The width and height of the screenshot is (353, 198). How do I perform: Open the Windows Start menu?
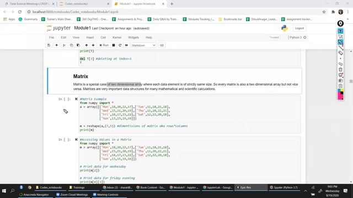pos(4,191)
